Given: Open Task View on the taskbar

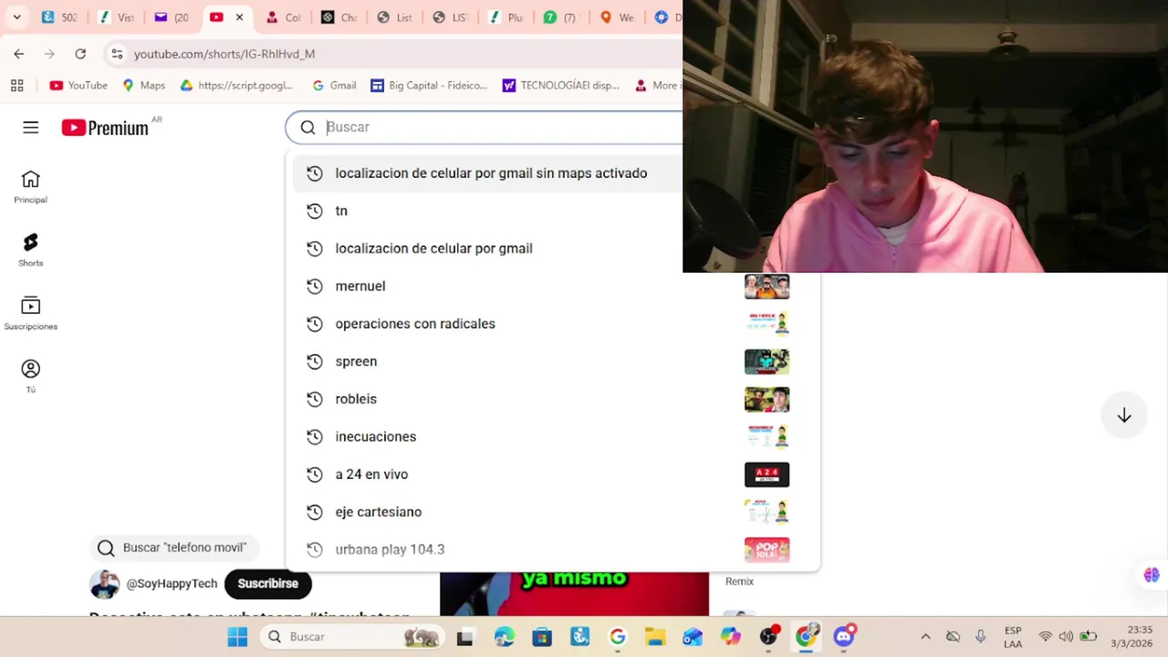Looking at the screenshot, I should (x=464, y=637).
